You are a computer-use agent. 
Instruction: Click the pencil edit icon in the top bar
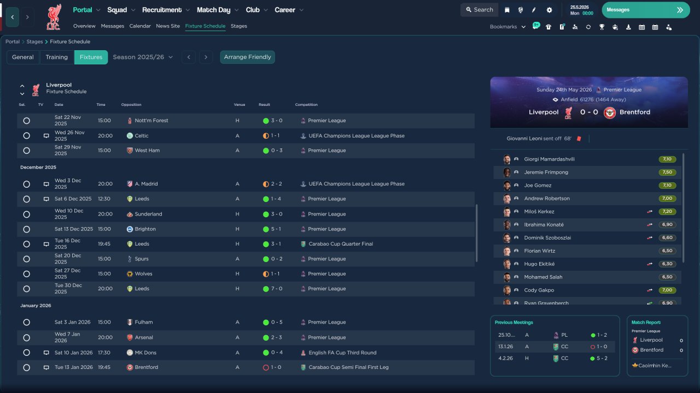click(534, 10)
